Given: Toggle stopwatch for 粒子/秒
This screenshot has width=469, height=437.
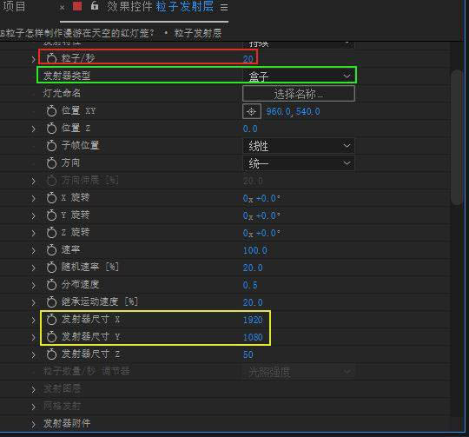Looking at the screenshot, I should click(x=51, y=58).
